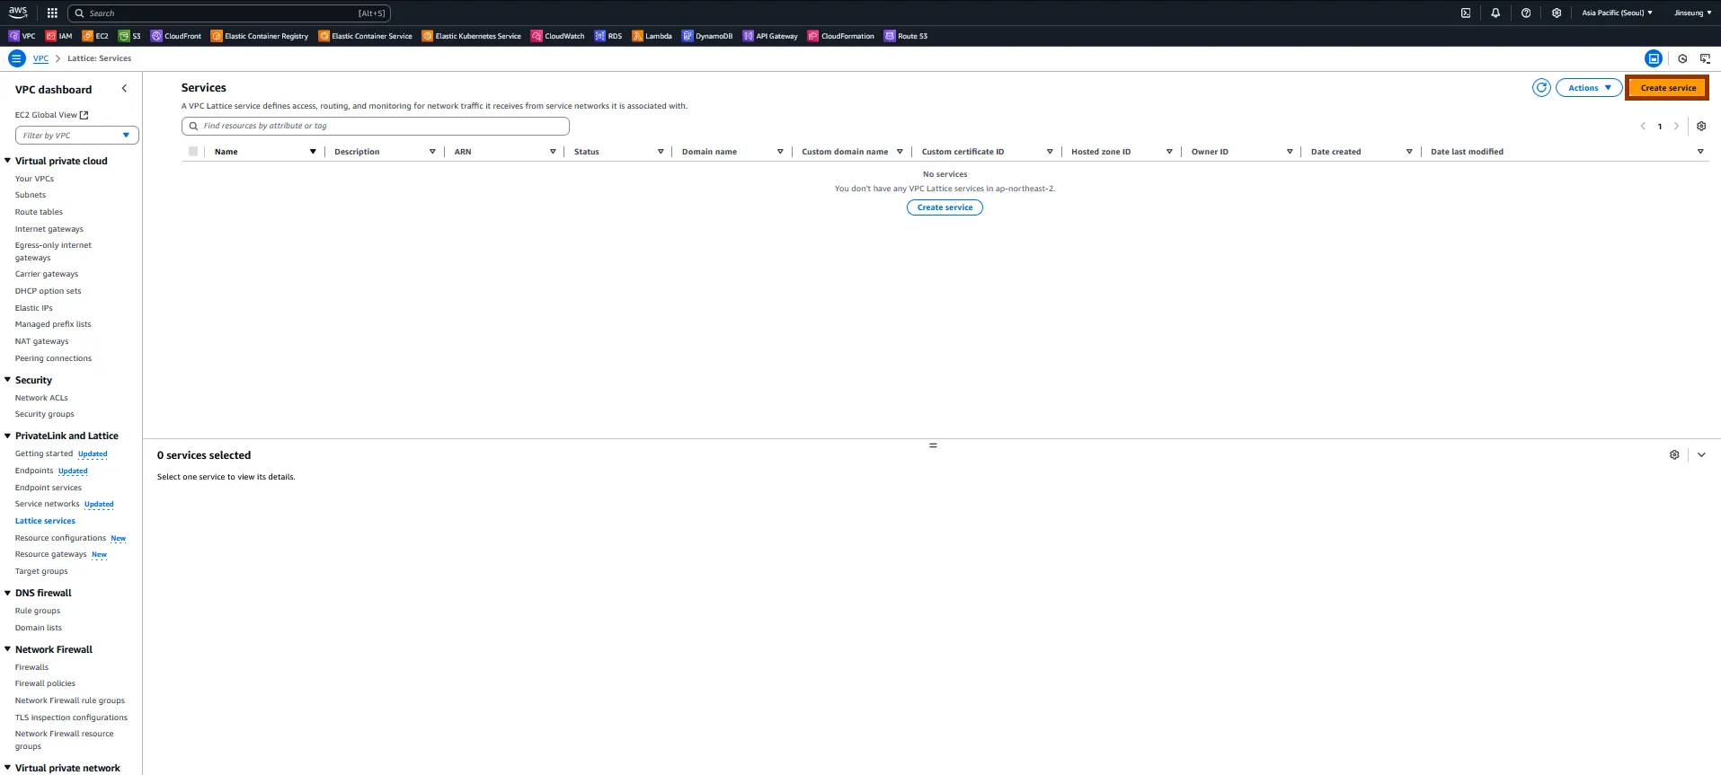Open the DynamoDB favorites shortcut
1721x775 pixels.
coord(707,36)
